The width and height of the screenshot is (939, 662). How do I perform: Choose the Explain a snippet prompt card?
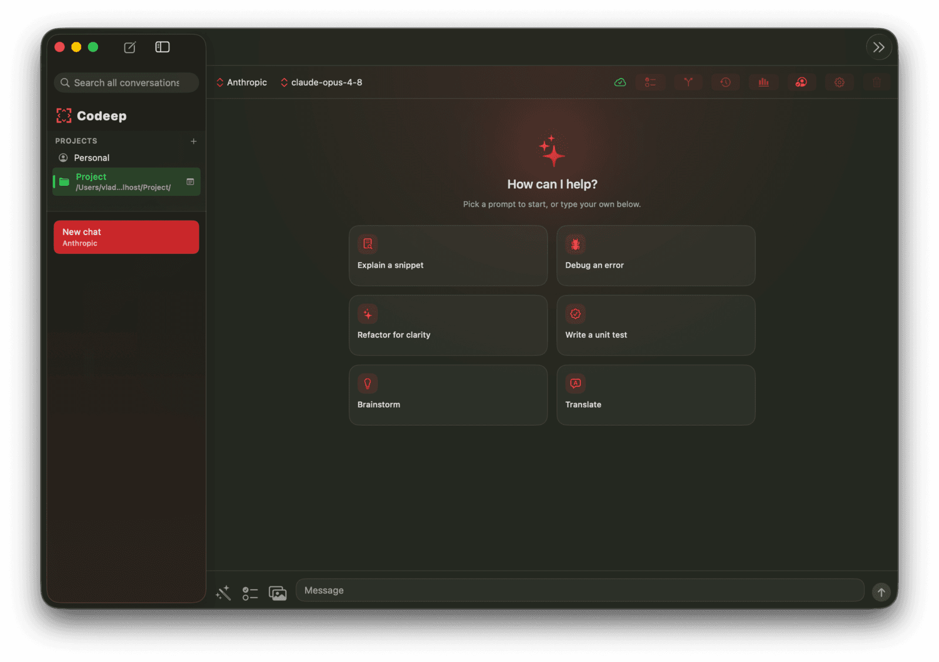click(448, 256)
